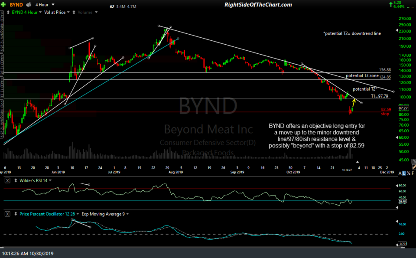Select the resize arrows icon beside Volume
Viewport: 416px width, 258px height.
pos(73,12)
